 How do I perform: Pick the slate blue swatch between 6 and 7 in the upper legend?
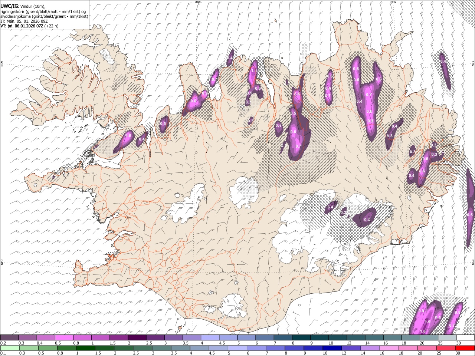coord(265,337)
